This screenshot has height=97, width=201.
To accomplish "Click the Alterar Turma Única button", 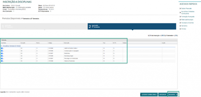I will tap(149, 94).
